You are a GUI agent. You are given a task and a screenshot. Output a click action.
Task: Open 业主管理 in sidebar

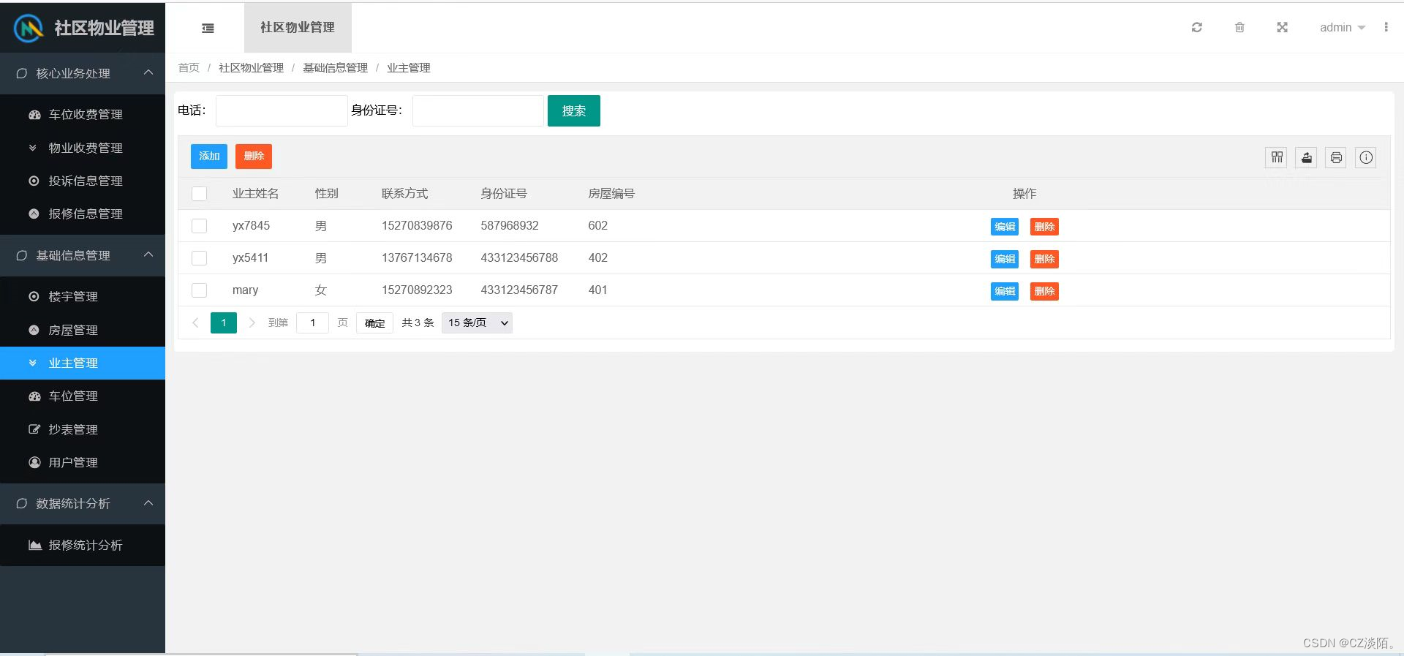(83, 363)
